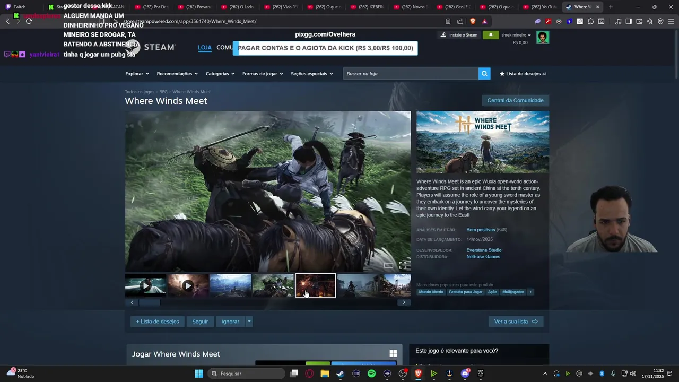Viewport: 679px width, 382px height.
Task: Select the Mundo Aberto tag
Action: [431, 292]
